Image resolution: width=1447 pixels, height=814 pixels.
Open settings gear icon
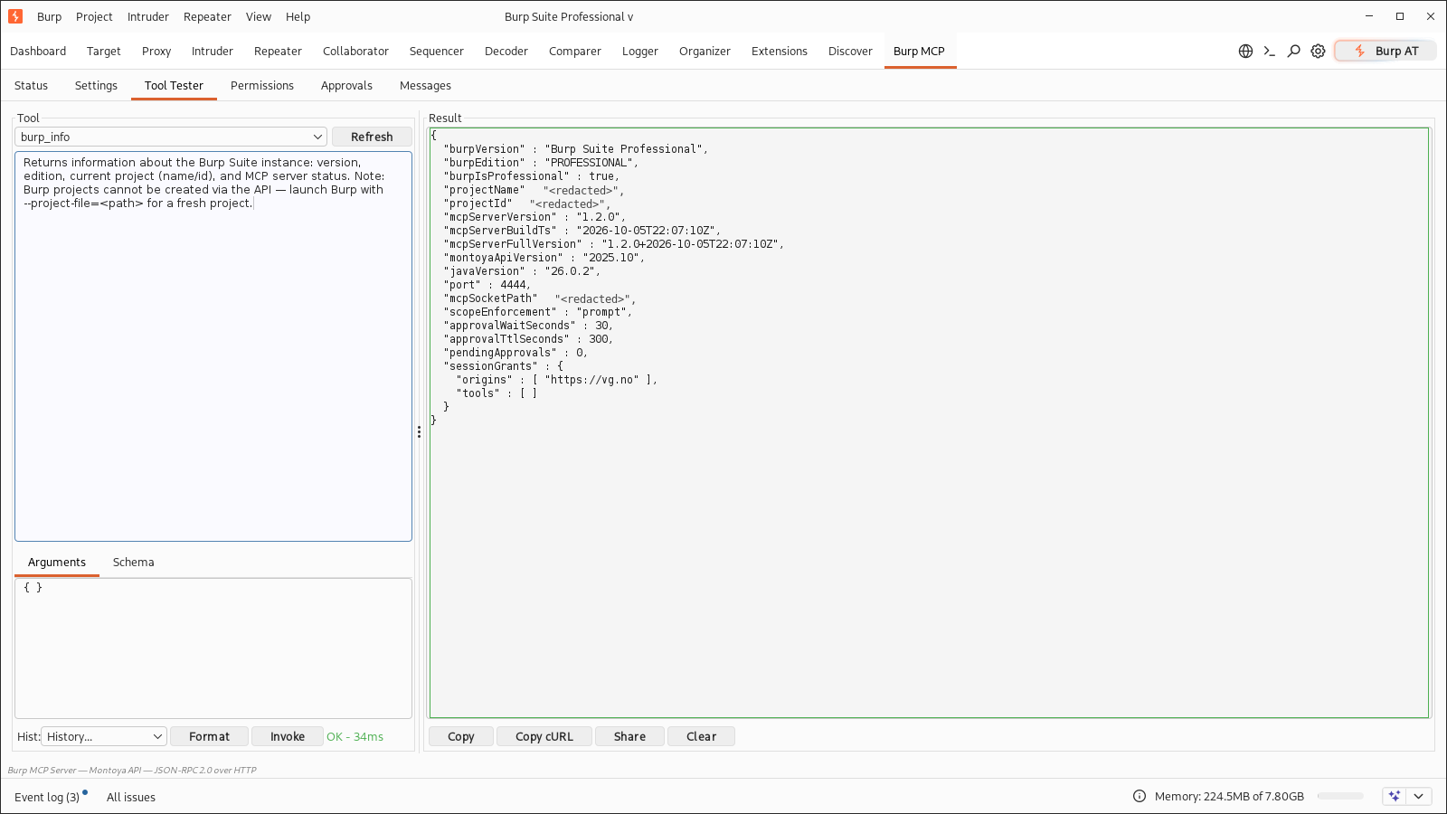coord(1319,52)
